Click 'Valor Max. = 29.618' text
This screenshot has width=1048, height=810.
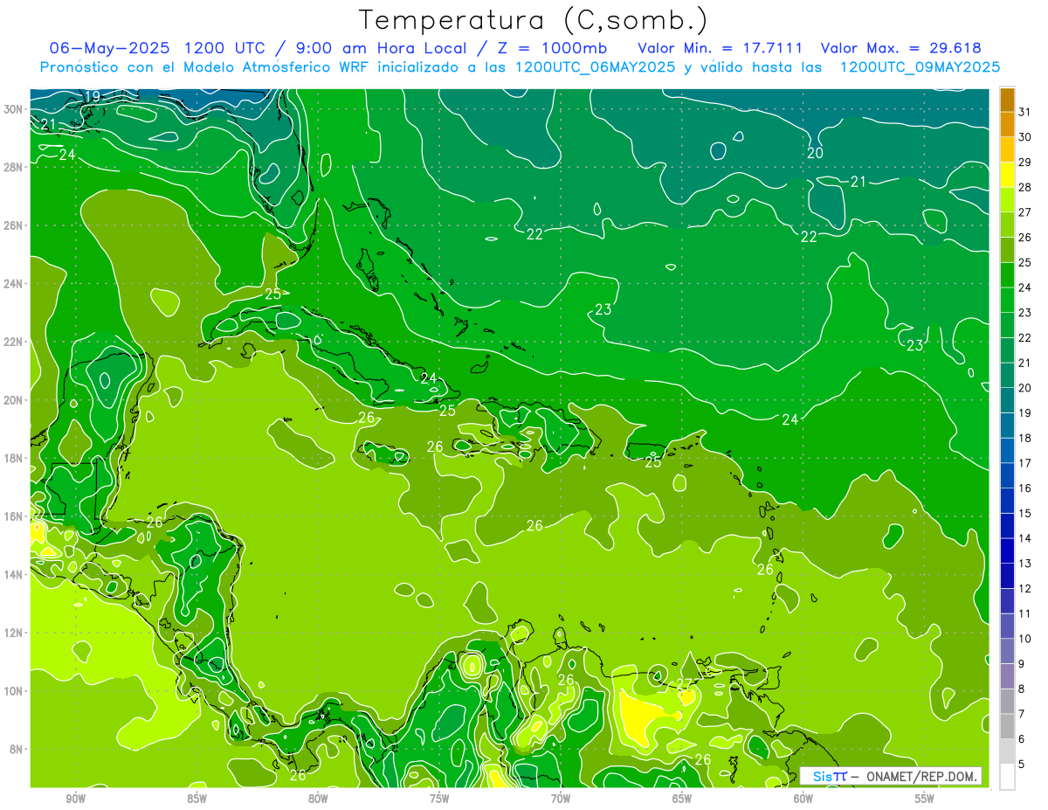click(902, 48)
